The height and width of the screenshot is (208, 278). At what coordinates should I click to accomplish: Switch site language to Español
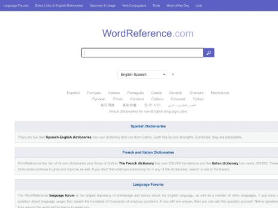[73, 93]
